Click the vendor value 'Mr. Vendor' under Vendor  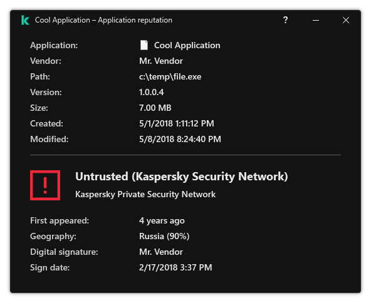(161, 61)
